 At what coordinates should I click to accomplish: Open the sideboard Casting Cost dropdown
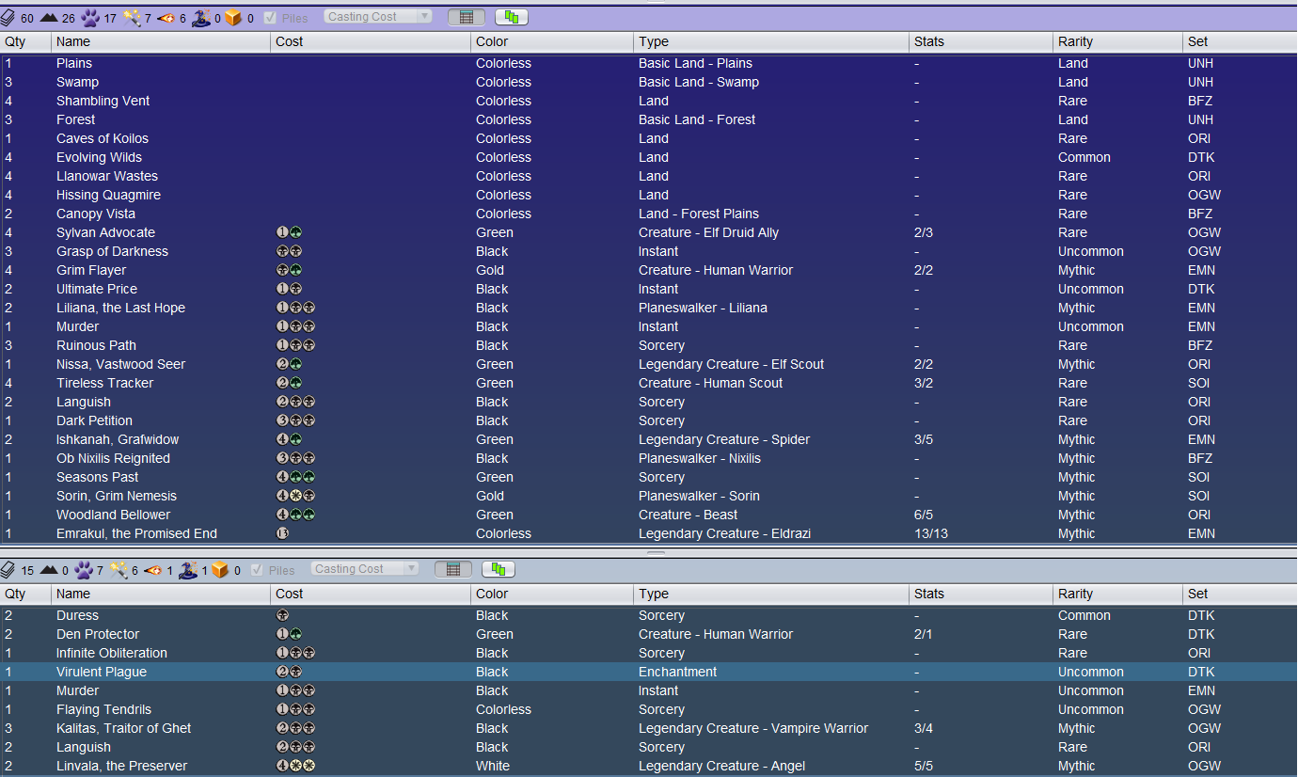click(365, 569)
